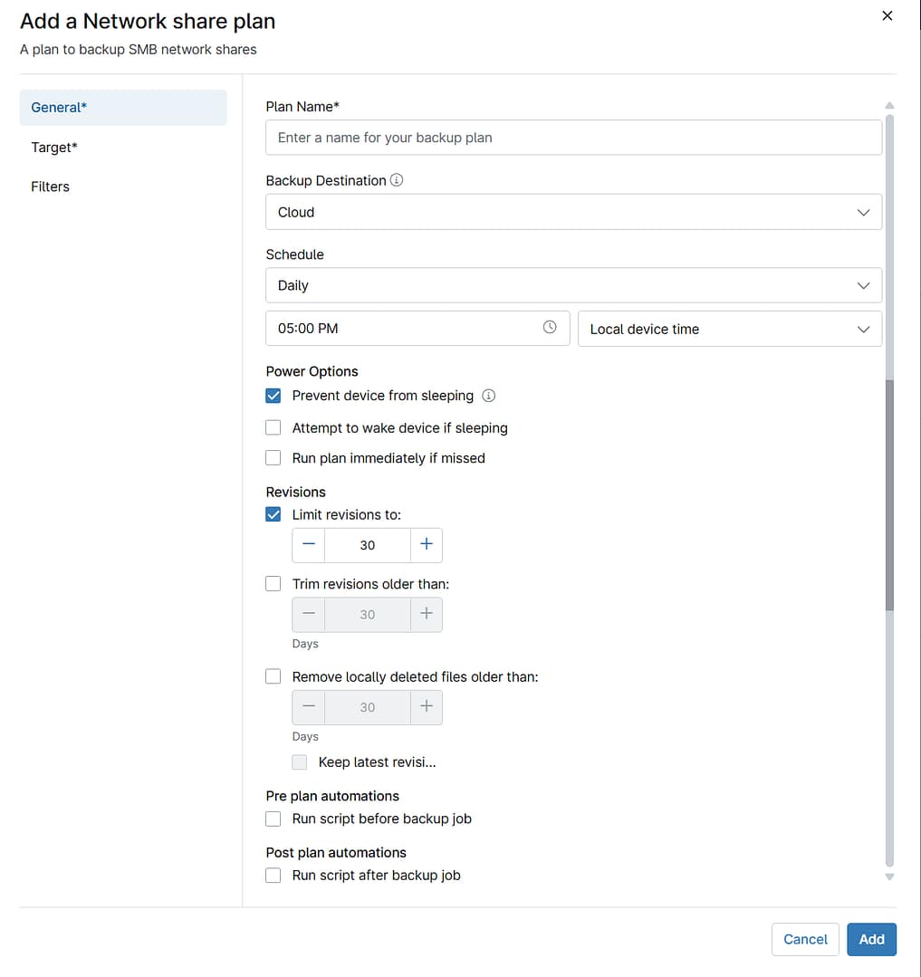Open the Backup Destination Cloud dropdown
Screen dimensions: 921x977
(573, 212)
